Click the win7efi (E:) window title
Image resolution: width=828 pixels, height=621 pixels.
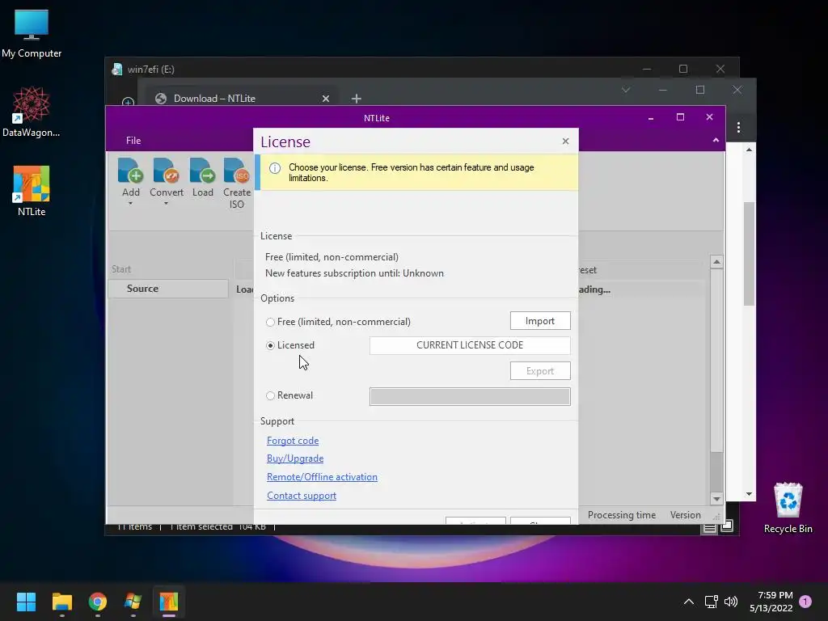pyautogui.click(x=150, y=70)
